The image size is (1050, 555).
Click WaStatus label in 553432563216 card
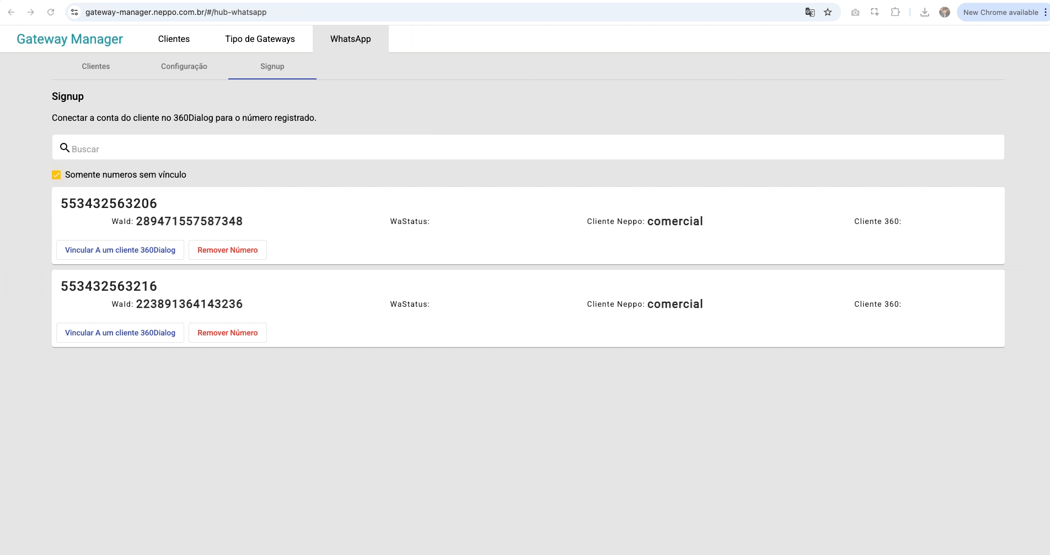pyautogui.click(x=410, y=304)
